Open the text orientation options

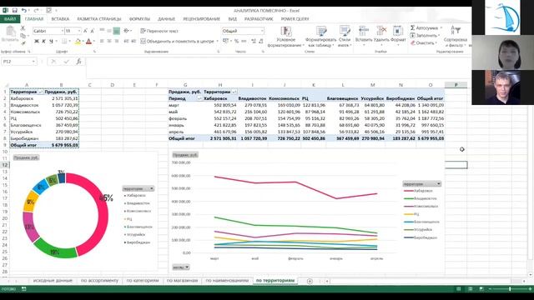[128, 31]
